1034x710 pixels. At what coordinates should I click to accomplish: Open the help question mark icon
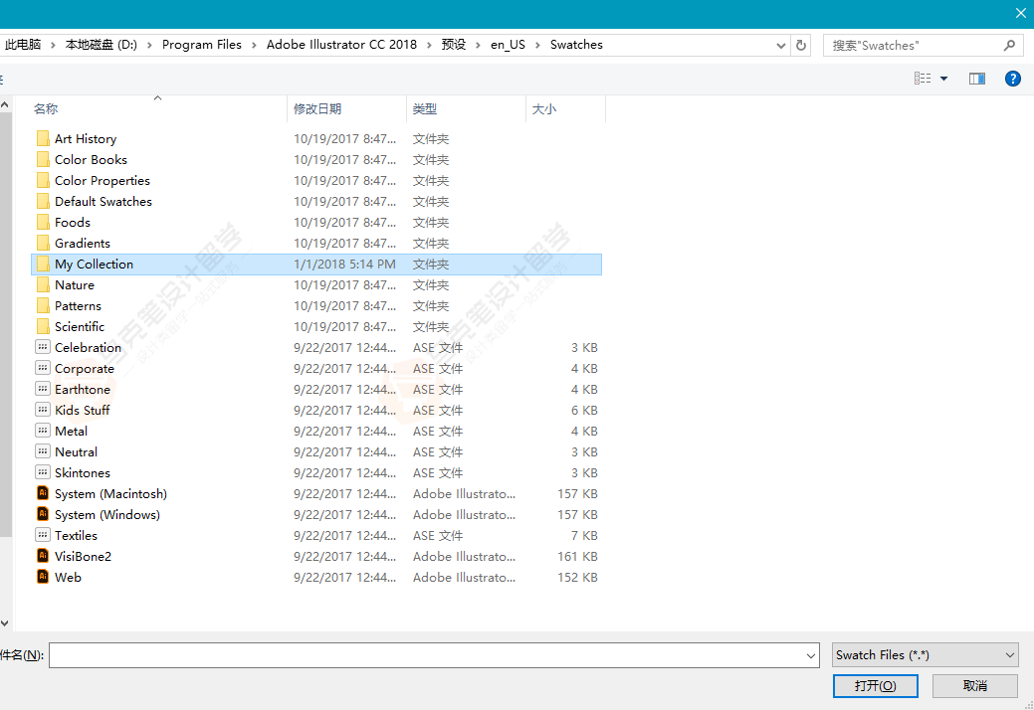tap(1013, 79)
